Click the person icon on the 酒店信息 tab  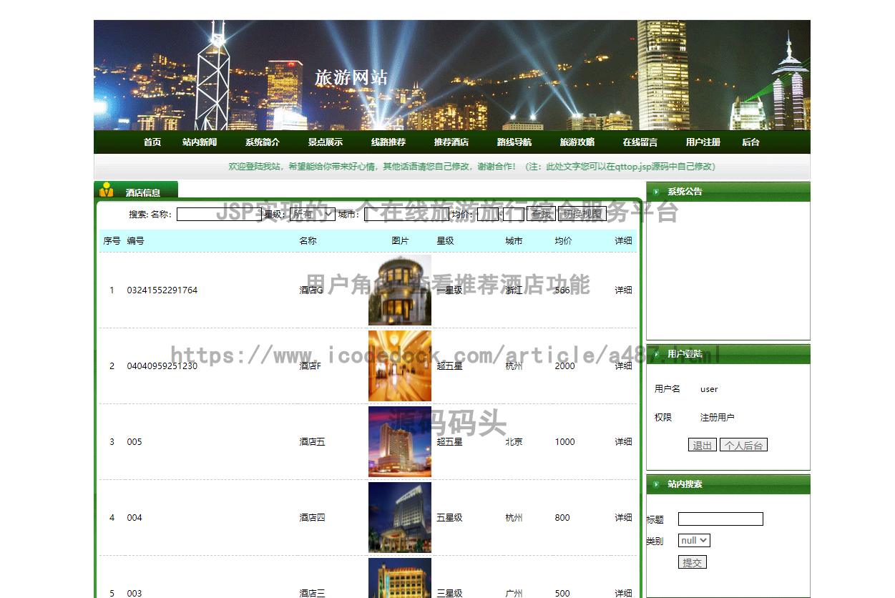coord(106,190)
